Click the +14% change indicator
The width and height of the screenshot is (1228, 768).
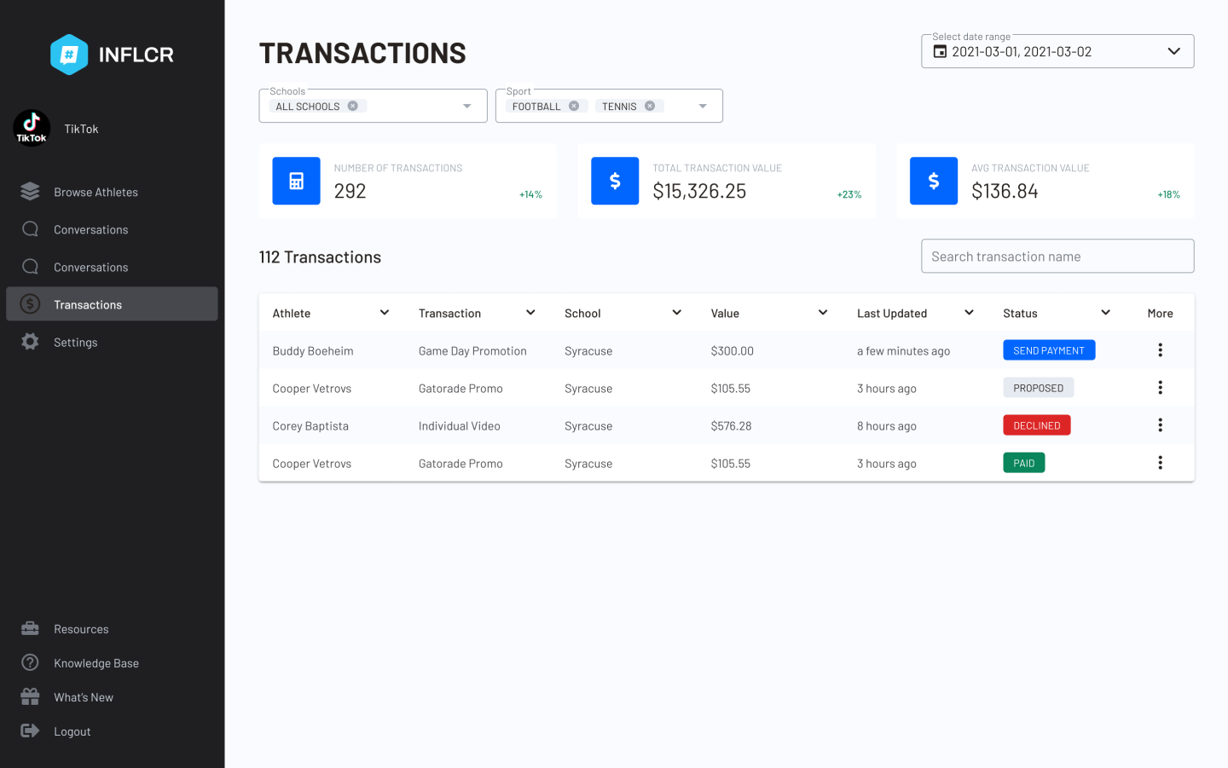(x=530, y=194)
